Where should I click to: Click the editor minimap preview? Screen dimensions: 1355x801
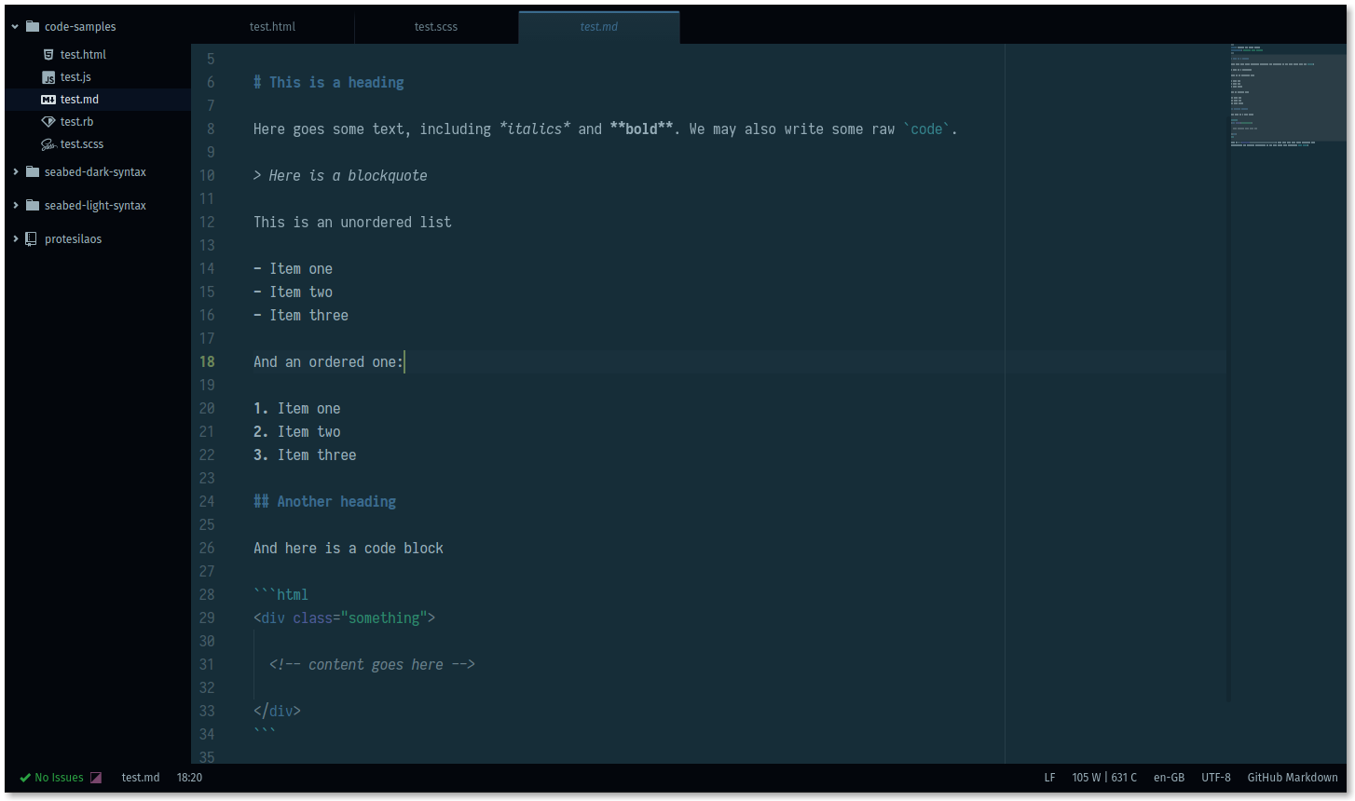click(1288, 96)
